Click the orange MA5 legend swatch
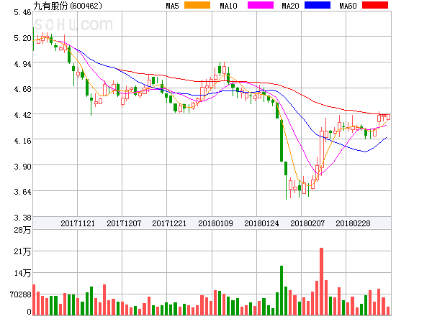Image resolution: width=432 pixels, height=316 pixels. 197,5
